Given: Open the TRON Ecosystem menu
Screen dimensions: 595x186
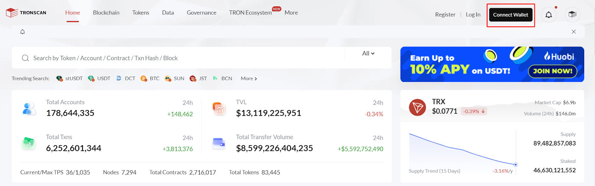Looking at the screenshot, I should click(250, 13).
